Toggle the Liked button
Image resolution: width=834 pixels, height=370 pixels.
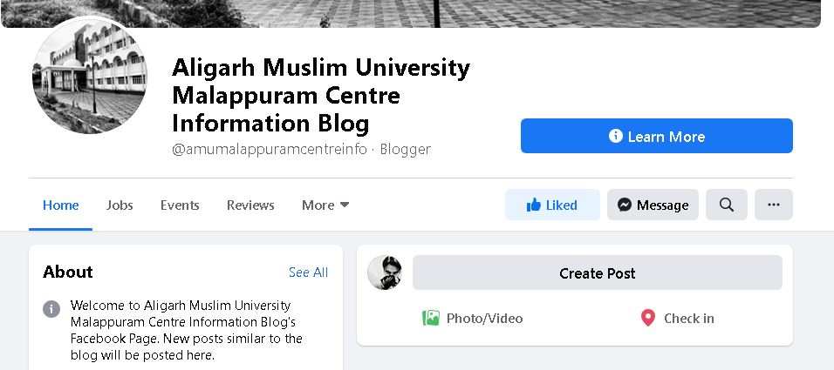(x=552, y=205)
